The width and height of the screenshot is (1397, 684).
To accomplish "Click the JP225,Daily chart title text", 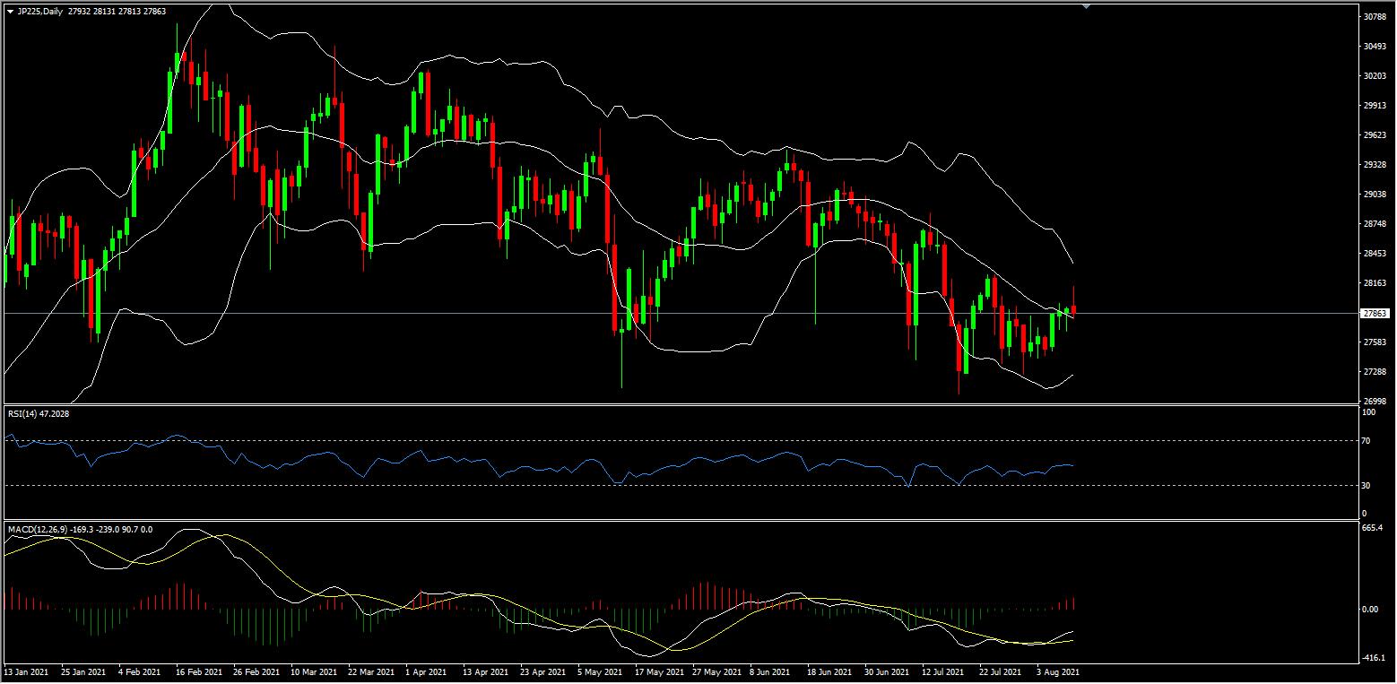I will 41,12.
